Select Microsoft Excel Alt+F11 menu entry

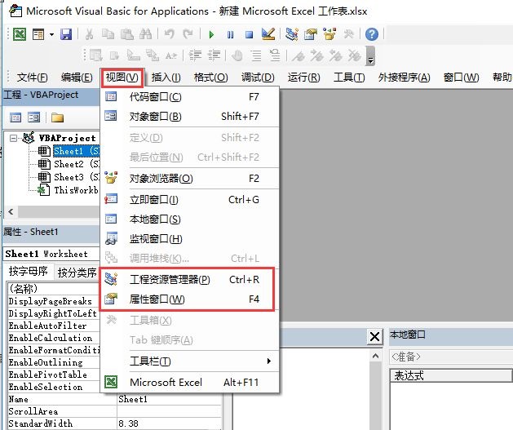pos(190,382)
